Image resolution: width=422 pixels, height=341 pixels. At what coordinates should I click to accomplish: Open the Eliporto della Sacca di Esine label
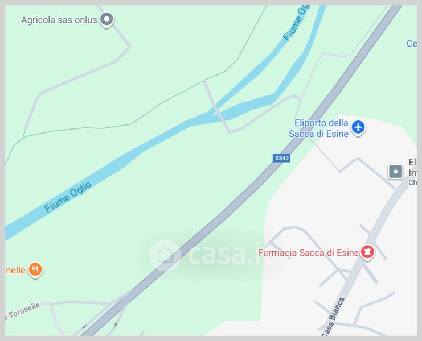tap(318, 128)
